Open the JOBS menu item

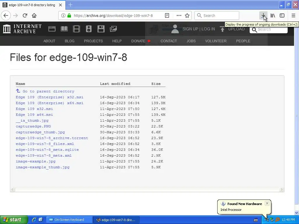point(191,41)
